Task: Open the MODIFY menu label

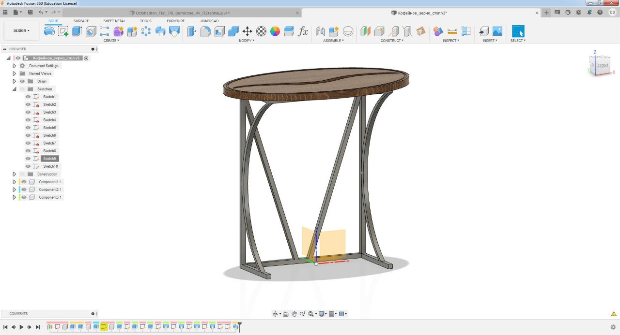Action: [x=246, y=41]
